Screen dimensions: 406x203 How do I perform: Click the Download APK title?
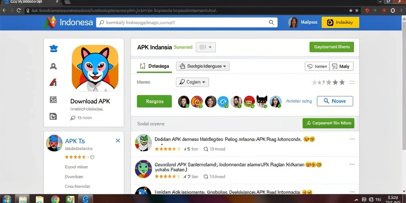(90, 101)
